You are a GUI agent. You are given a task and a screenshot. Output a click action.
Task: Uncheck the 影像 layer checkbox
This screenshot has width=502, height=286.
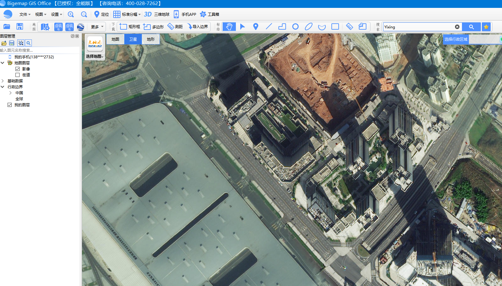[18, 69]
